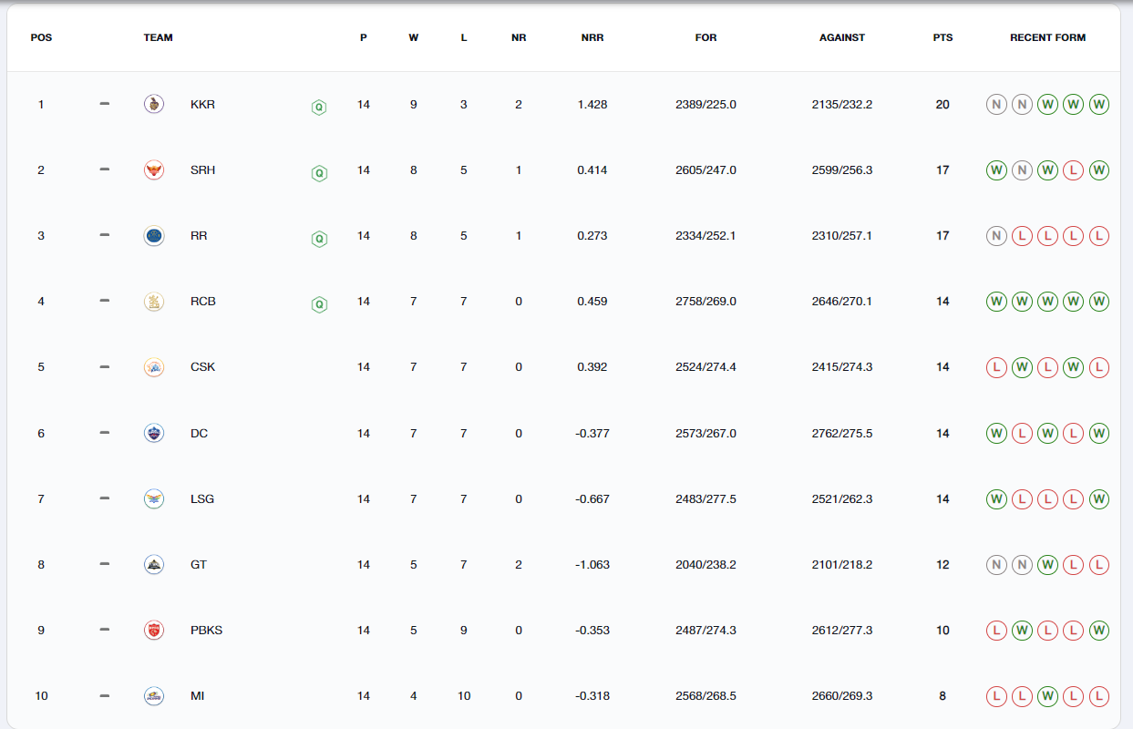Click KKR's oldest form N circle

[996, 104]
